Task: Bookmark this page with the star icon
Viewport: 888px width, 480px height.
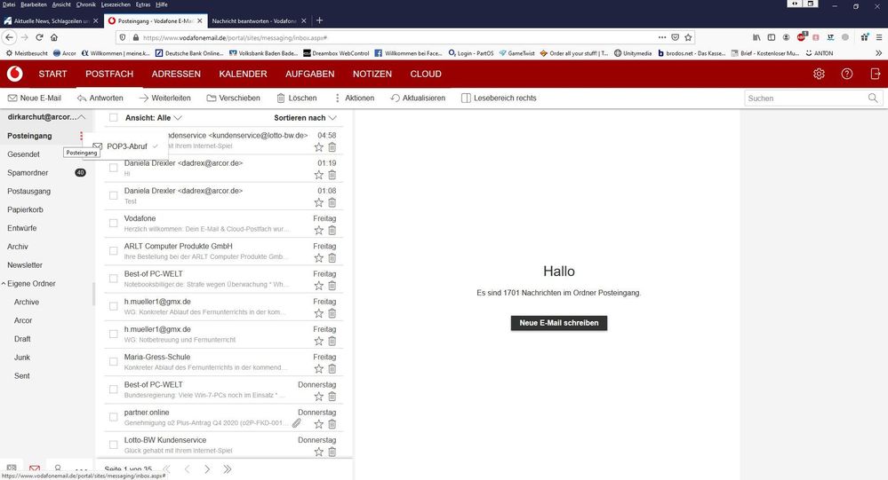Action: click(x=688, y=37)
